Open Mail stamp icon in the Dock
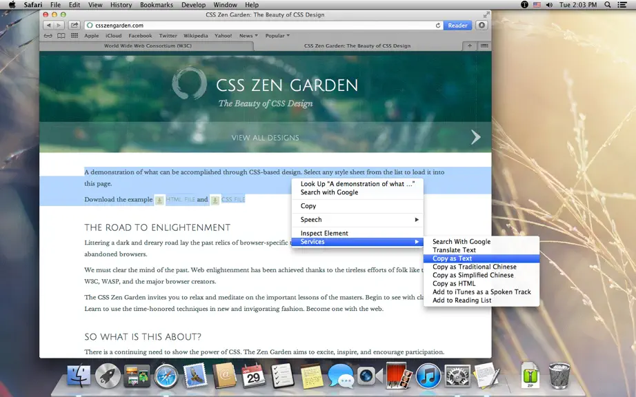Screen dimensions: 636x397 pos(195,375)
